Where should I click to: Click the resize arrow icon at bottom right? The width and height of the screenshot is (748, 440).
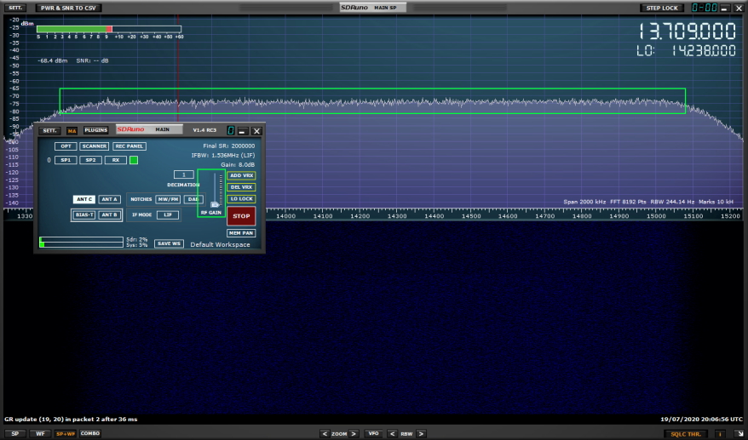click(x=739, y=434)
